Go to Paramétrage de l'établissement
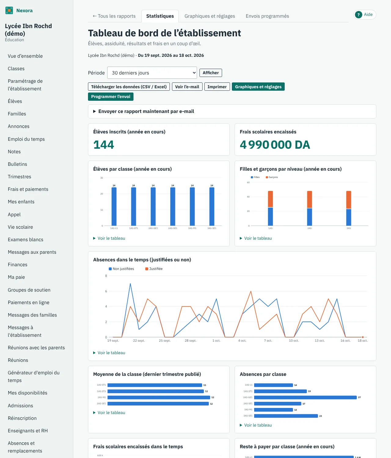Viewport: 391px width, 458px height. [25, 85]
